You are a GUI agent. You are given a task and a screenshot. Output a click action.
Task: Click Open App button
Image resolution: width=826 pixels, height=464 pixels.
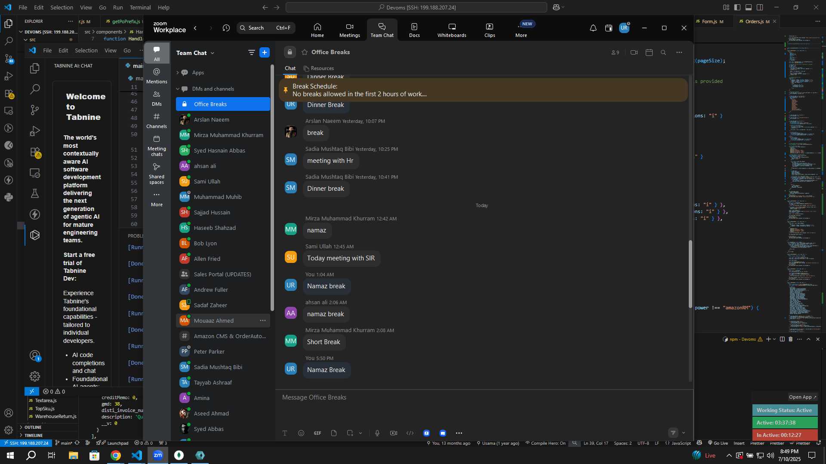[802, 397]
